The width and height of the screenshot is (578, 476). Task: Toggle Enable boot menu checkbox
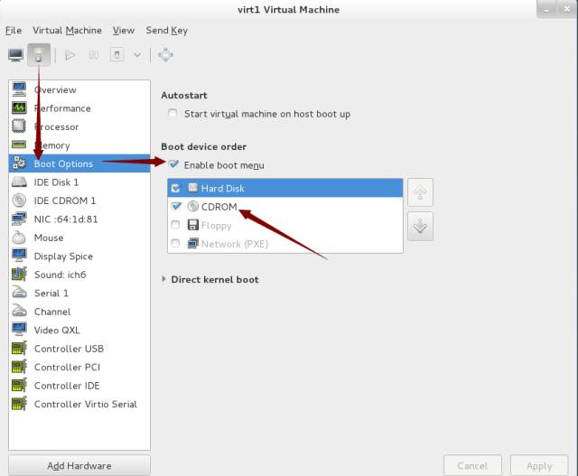pos(173,164)
